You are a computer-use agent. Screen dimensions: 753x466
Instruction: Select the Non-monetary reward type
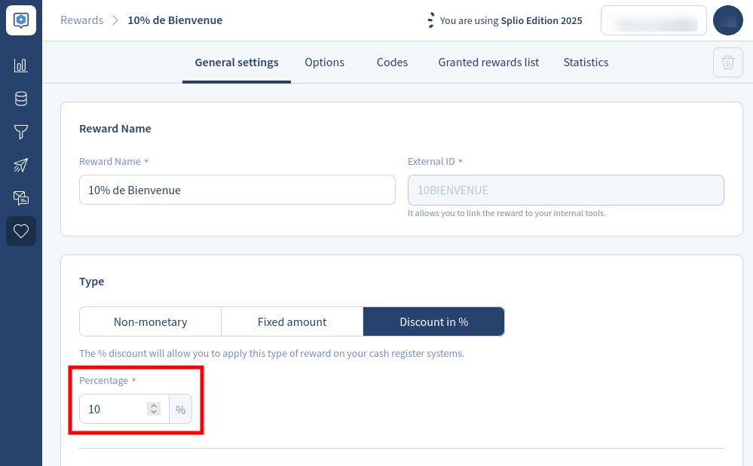point(150,321)
